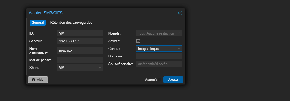This screenshot has width=290, height=101.
Task: Click the Sous-répertoire input field
Action: [x=159, y=64]
